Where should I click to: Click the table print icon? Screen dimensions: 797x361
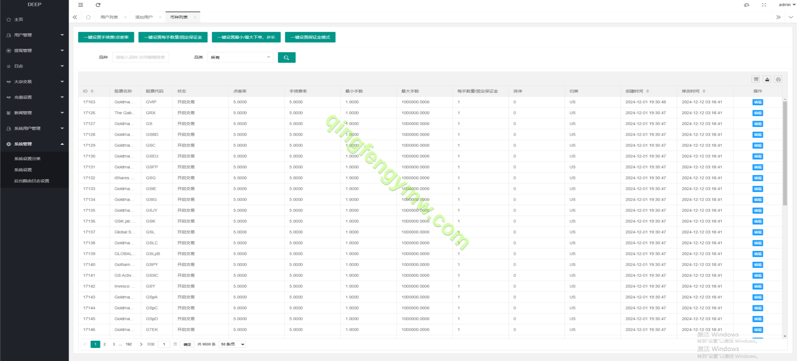778,79
